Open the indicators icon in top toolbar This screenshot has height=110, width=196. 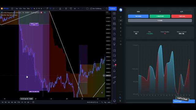click(60, 9)
